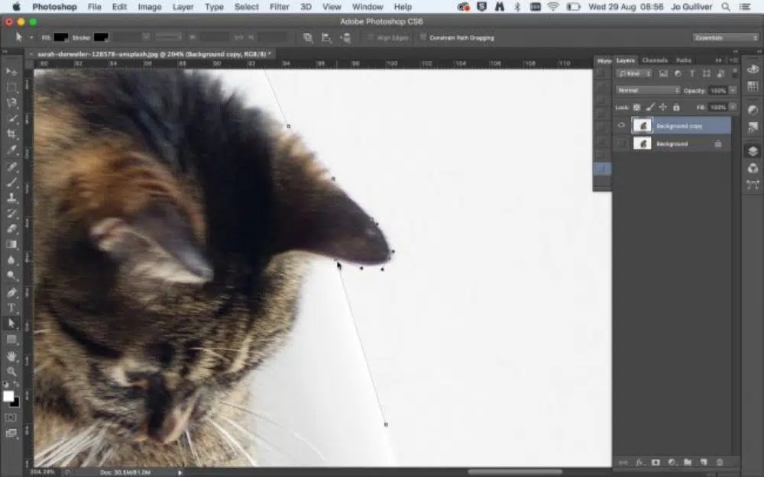Viewport: 764px width, 477px height.
Task: Click the Background layer thumbnail
Action: [x=642, y=143]
